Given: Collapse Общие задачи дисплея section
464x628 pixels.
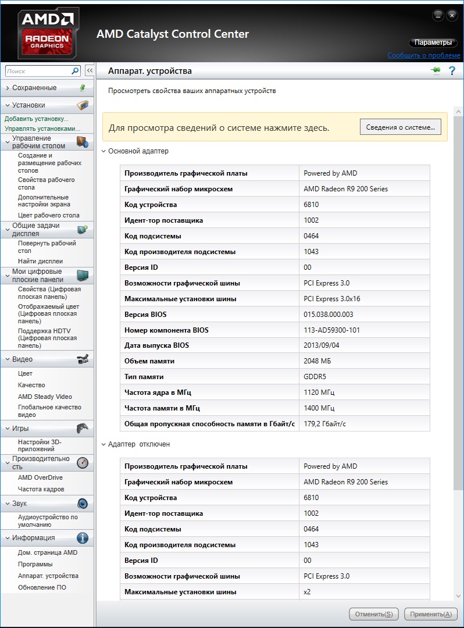Looking at the screenshot, I should (7, 230).
